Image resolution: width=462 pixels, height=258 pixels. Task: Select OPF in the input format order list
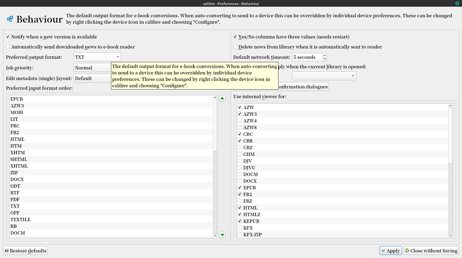click(111, 213)
